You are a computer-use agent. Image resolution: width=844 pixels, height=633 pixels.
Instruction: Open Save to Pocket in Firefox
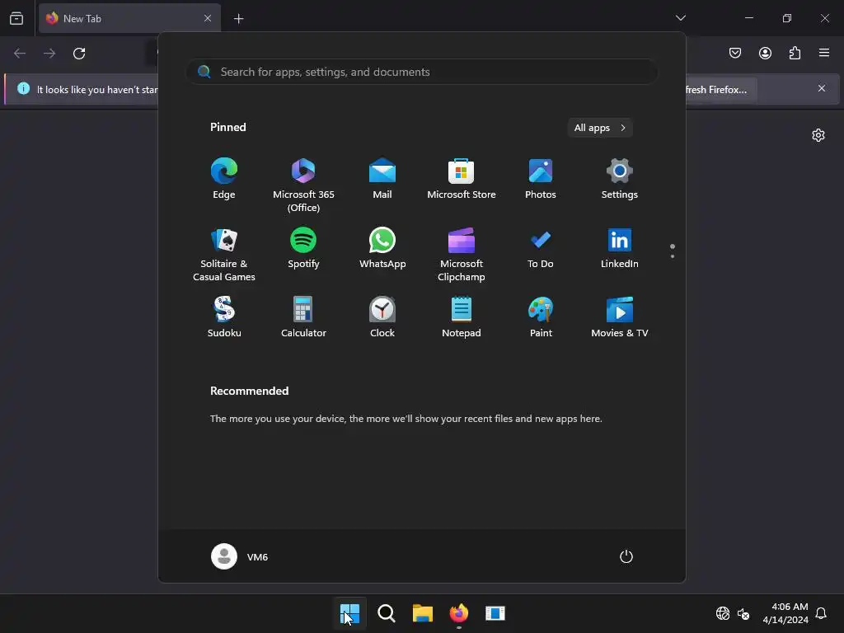735,53
